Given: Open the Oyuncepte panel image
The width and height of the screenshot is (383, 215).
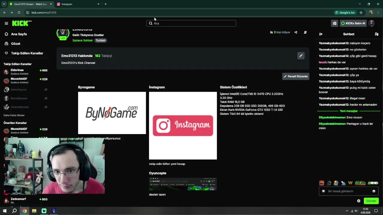Looking at the screenshot, I should point(183,184).
